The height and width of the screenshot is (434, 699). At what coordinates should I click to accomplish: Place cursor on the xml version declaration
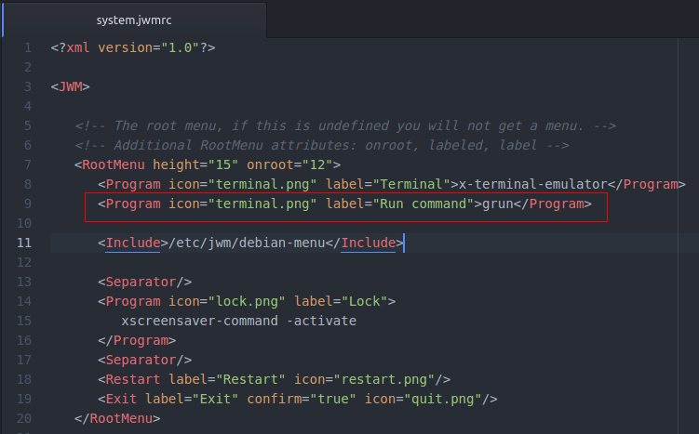pos(133,47)
